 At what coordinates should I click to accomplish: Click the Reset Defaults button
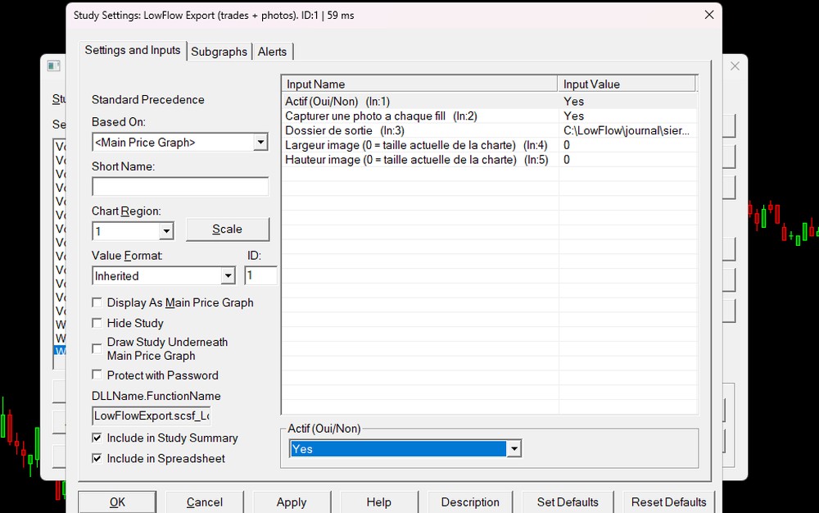point(668,502)
